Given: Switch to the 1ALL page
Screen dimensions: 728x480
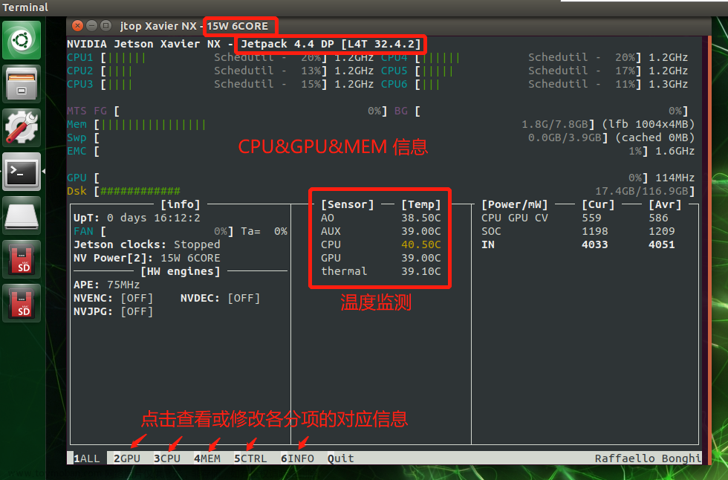Looking at the screenshot, I should (x=87, y=458).
